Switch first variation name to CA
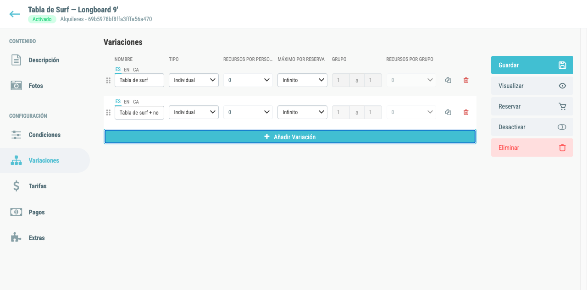The height and width of the screenshot is (290, 587). tap(136, 70)
